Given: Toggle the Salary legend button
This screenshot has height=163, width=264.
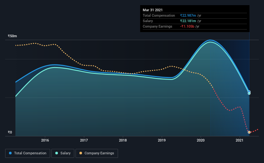Looking at the screenshot, I should [x=63, y=153].
